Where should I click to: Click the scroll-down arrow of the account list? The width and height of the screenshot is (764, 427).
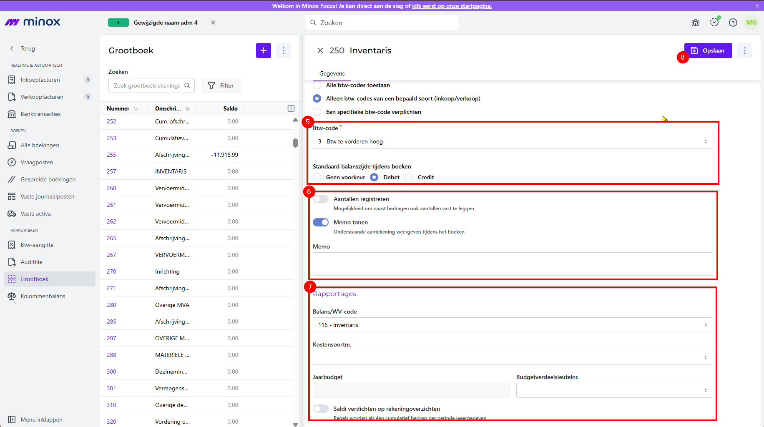pos(295,424)
